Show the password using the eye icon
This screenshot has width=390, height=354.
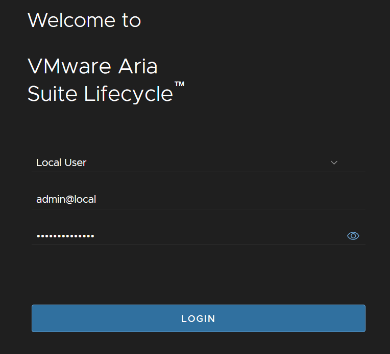coord(353,236)
